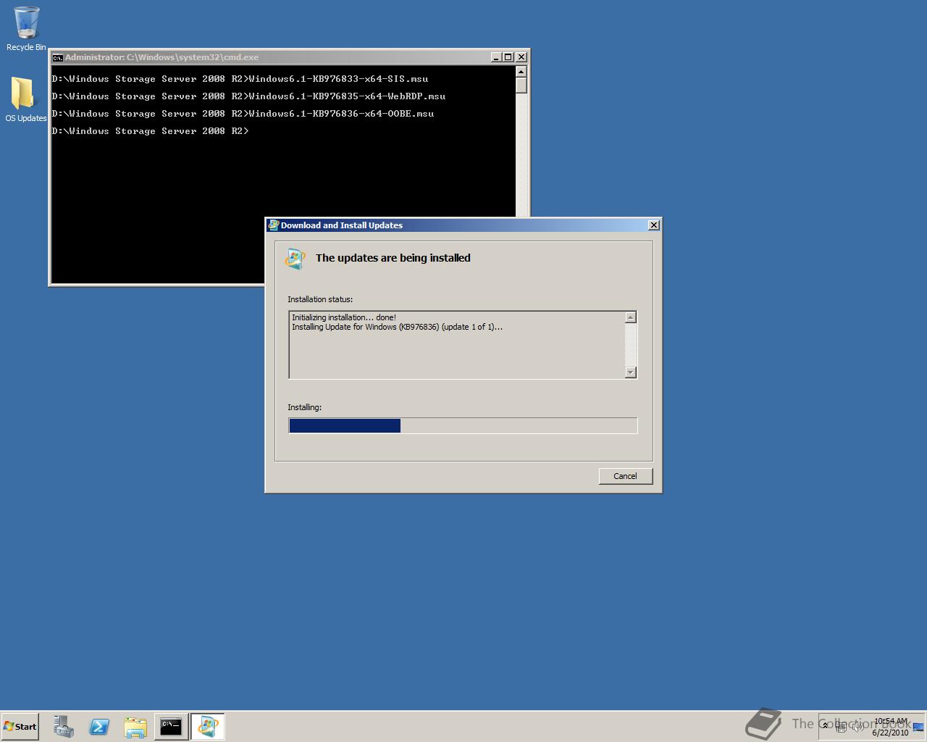Image resolution: width=927 pixels, height=742 pixels.
Task: Activate the Windows Update installer taskbar button
Action: pos(208,726)
